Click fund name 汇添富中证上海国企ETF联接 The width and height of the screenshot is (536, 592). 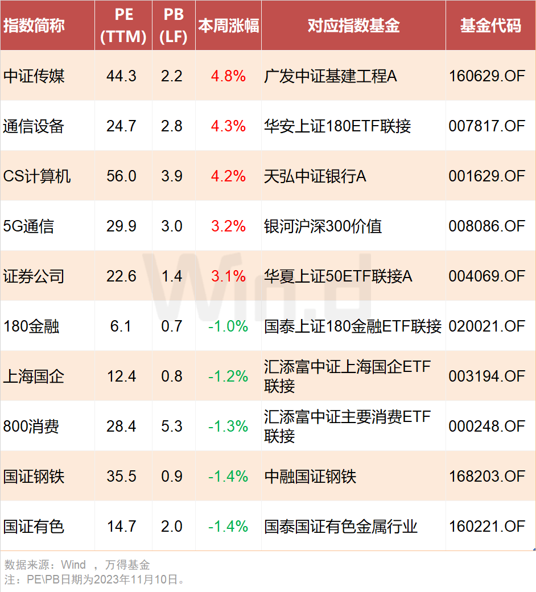click(x=348, y=376)
